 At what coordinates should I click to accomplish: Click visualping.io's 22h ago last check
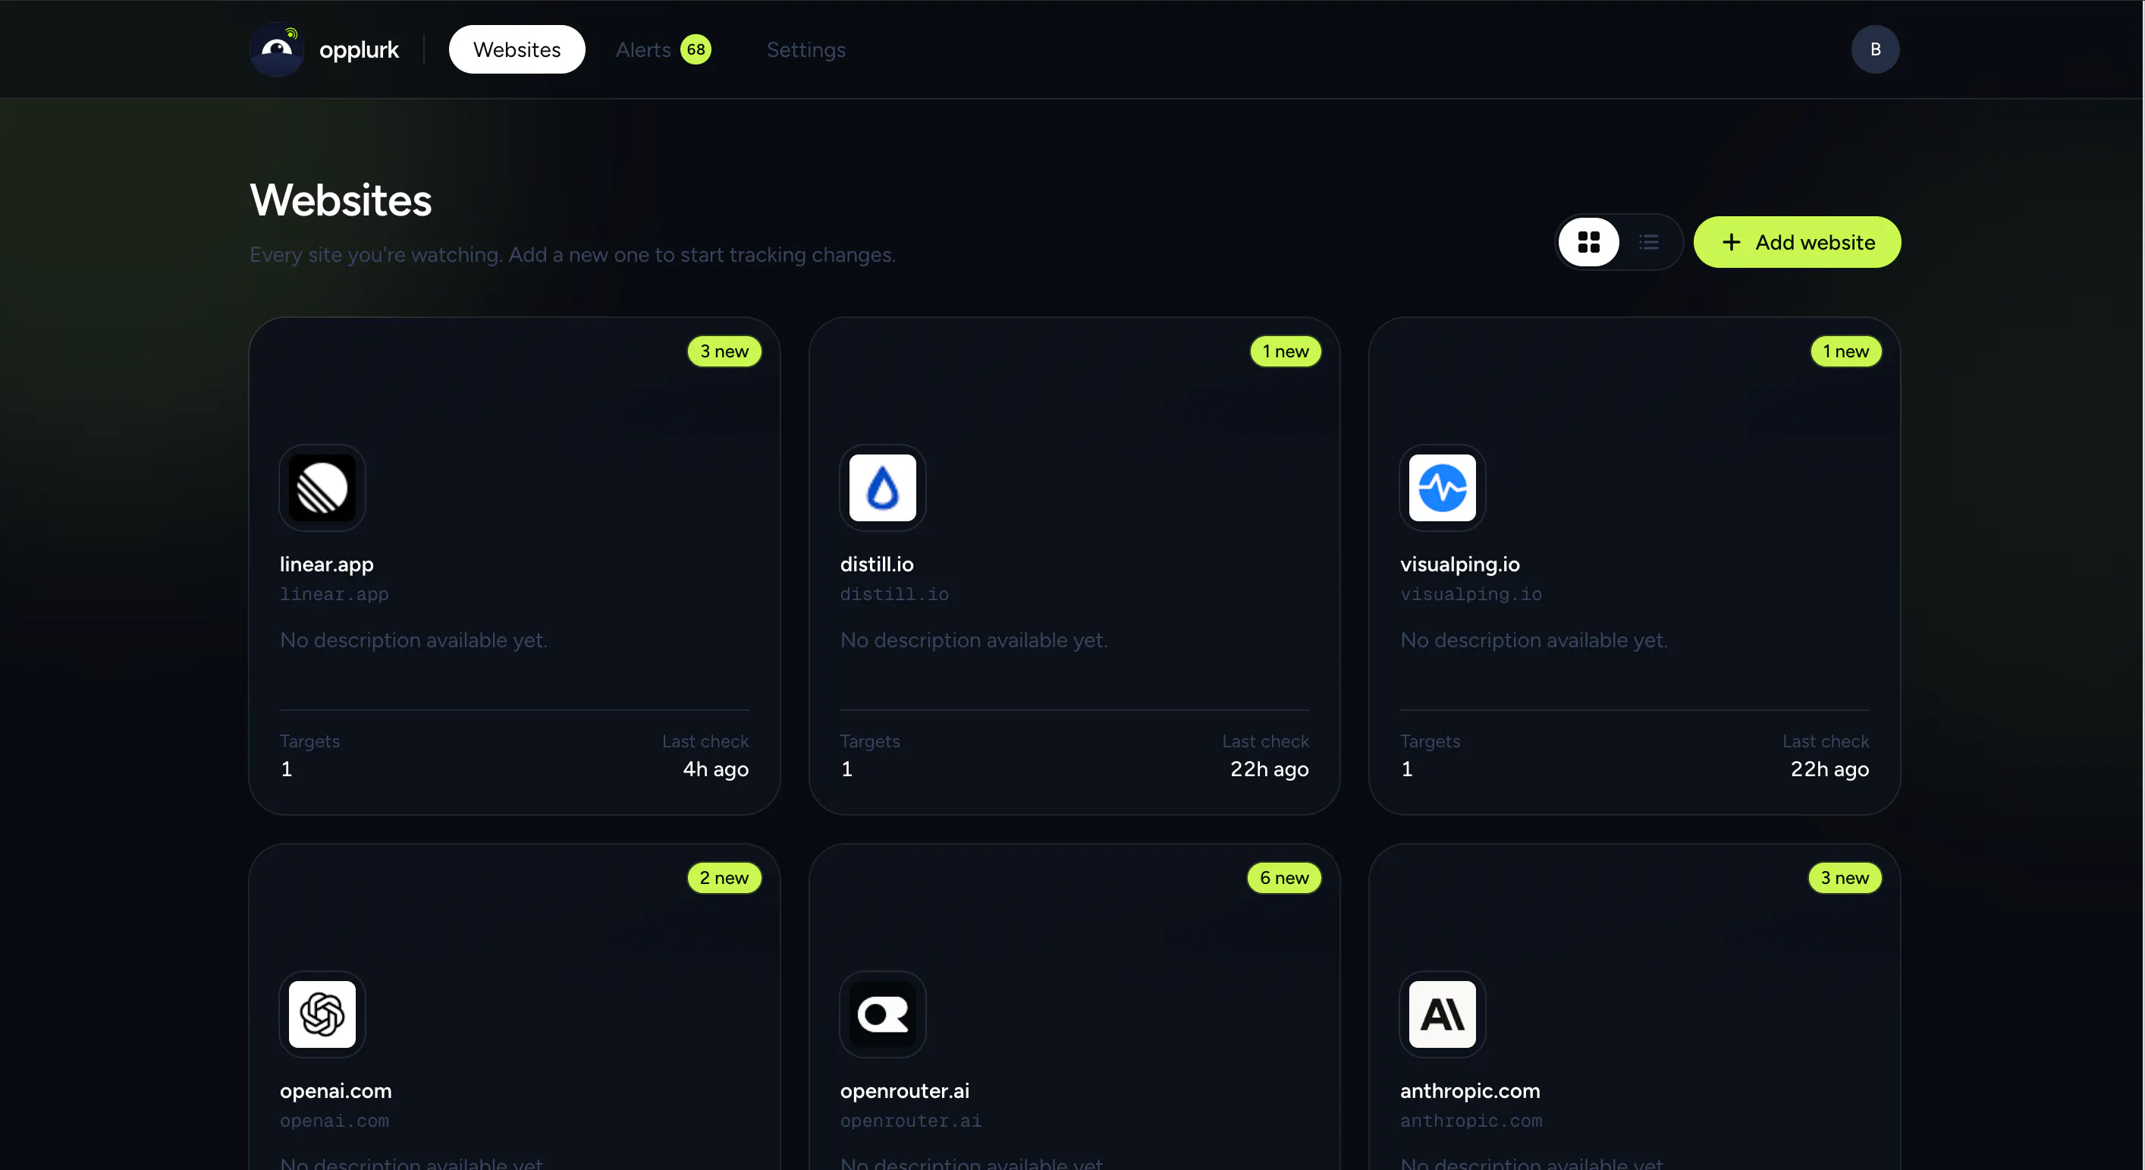1829,769
